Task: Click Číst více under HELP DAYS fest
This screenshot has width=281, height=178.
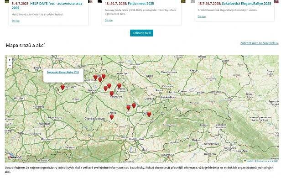Action: coord(16,21)
